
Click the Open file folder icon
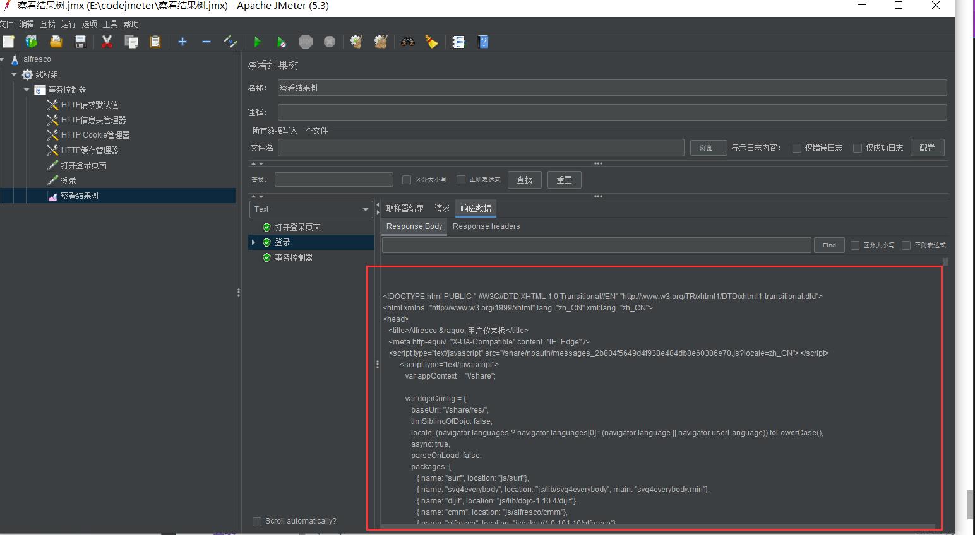[56, 42]
